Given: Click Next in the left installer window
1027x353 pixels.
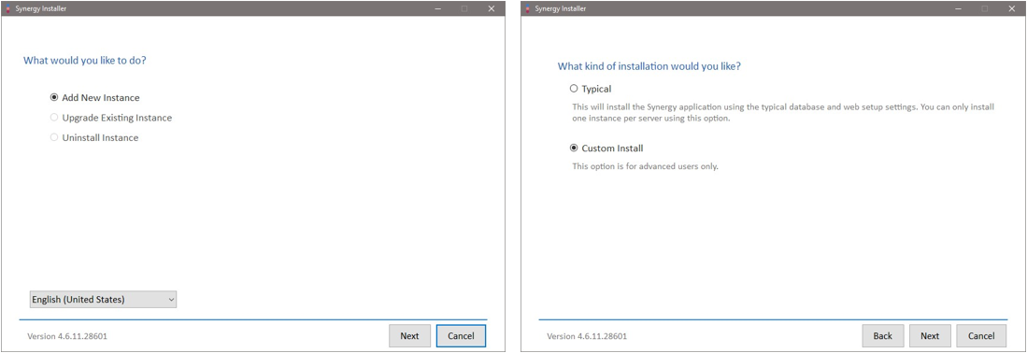Looking at the screenshot, I should pyautogui.click(x=409, y=335).
